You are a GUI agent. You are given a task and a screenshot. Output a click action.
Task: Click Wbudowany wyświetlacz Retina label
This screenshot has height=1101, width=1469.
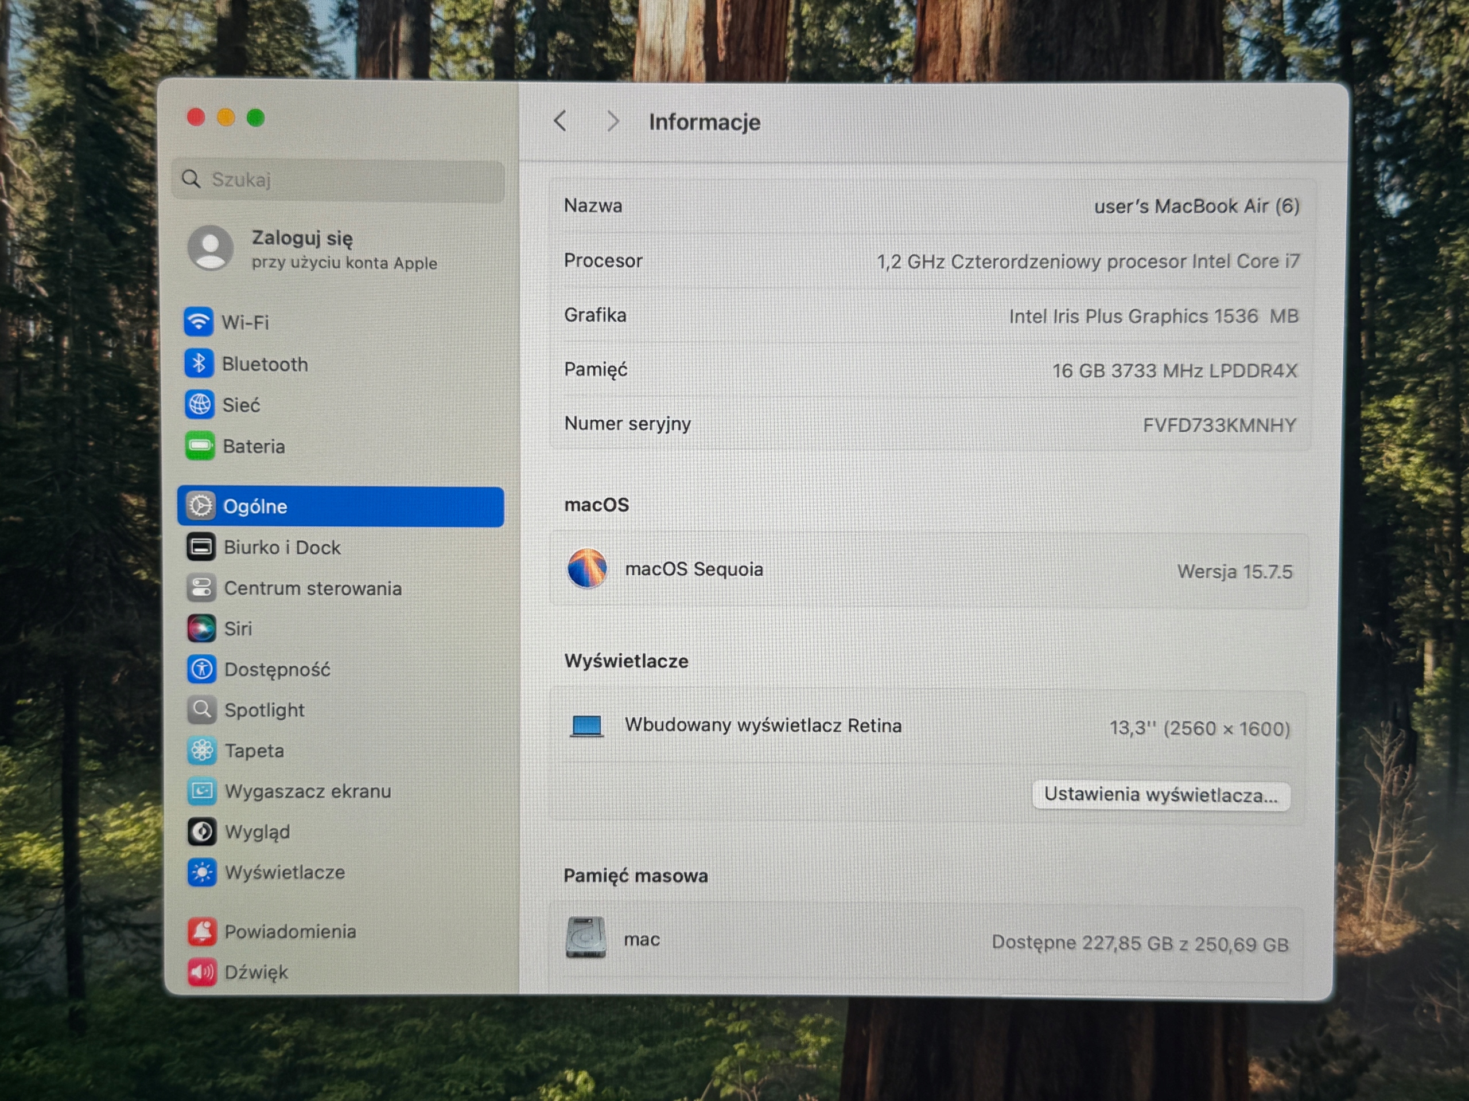[x=763, y=725]
